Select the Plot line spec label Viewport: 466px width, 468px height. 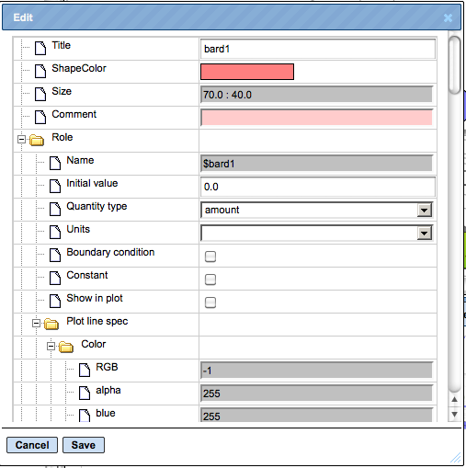[x=97, y=322]
